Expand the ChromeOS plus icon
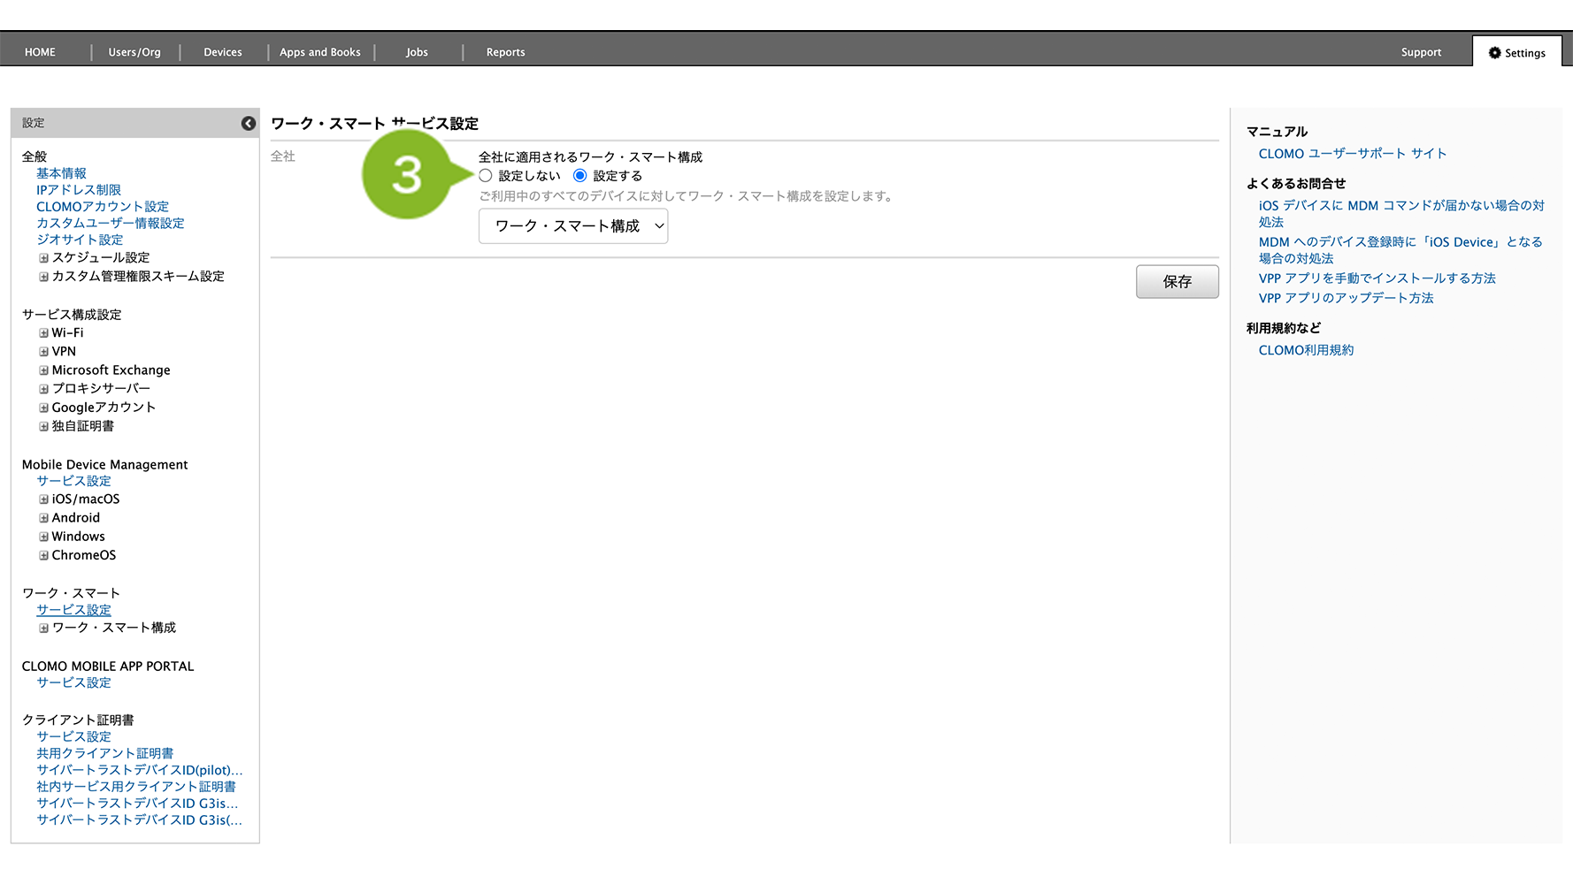This screenshot has width=1573, height=884. point(43,555)
